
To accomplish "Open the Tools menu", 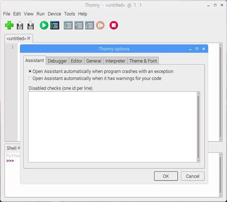I will (x=69, y=14).
